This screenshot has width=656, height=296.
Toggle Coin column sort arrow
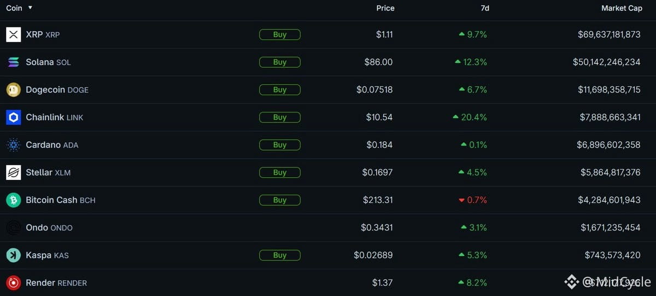[30, 8]
